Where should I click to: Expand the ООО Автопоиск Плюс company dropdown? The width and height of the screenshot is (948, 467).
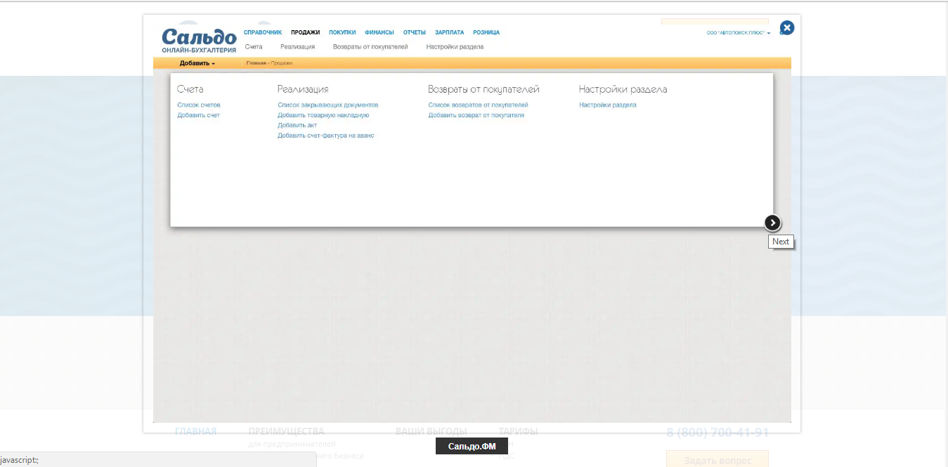tap(739, 33)
